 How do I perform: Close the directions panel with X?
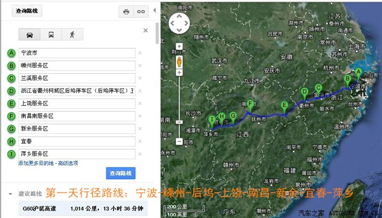point(146,30)
